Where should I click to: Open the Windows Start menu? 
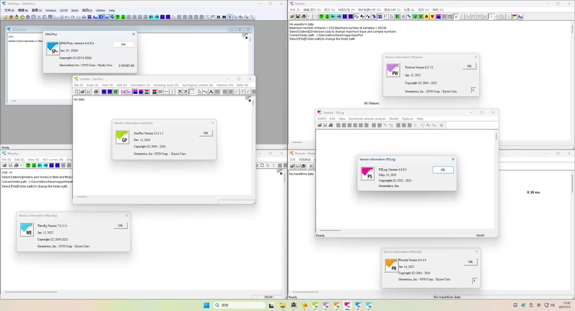pos(207,305)
